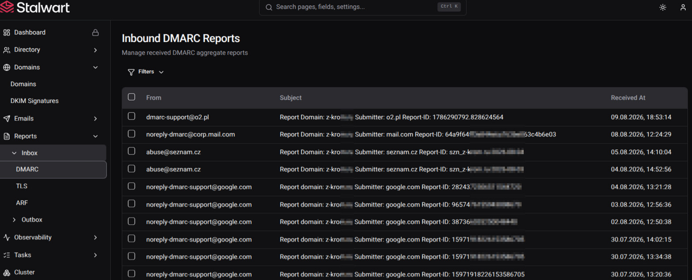Click timestamp 05.08.2026, 14:10:04

point(641,152)
